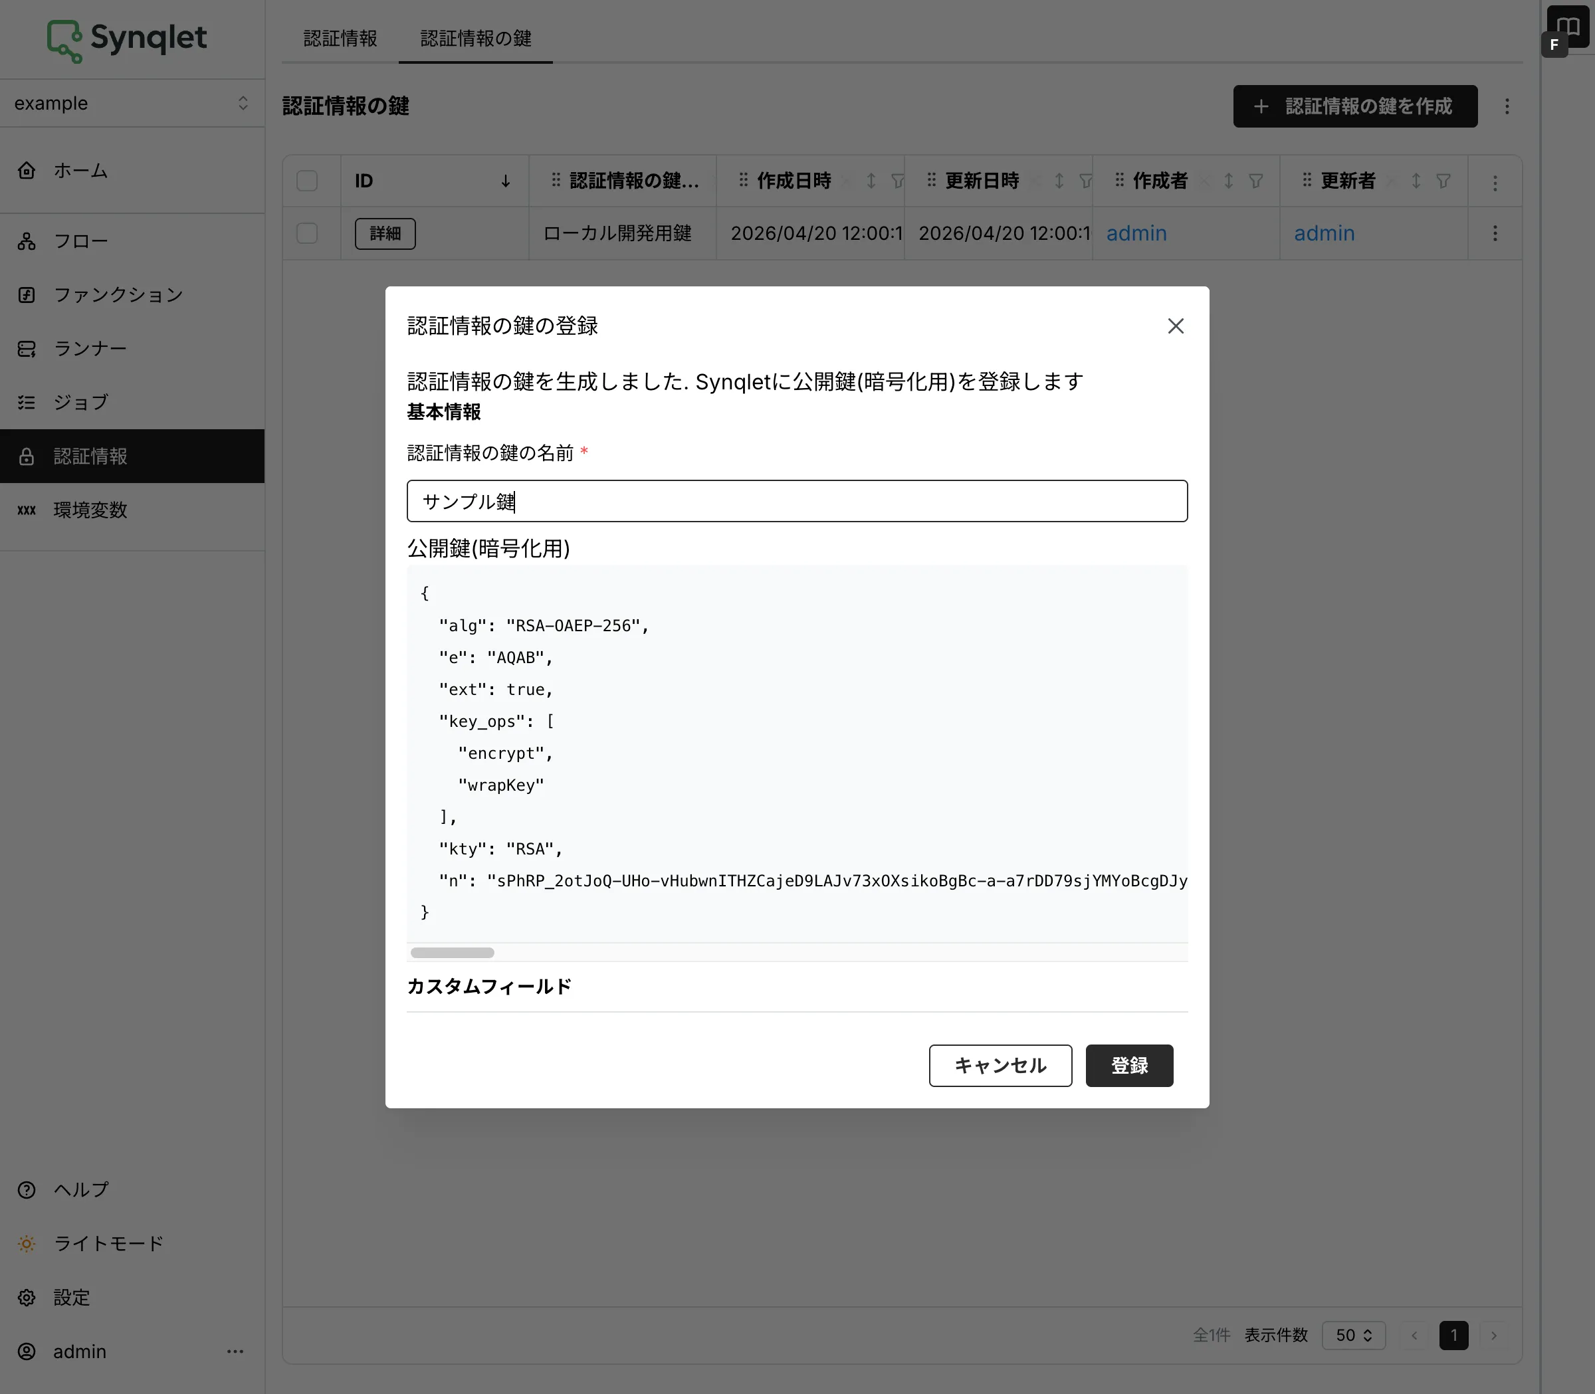The image size is (1595, 1394).
Task: Open ヘルプ from the sidebar
Action: (x=132, y=1189)
